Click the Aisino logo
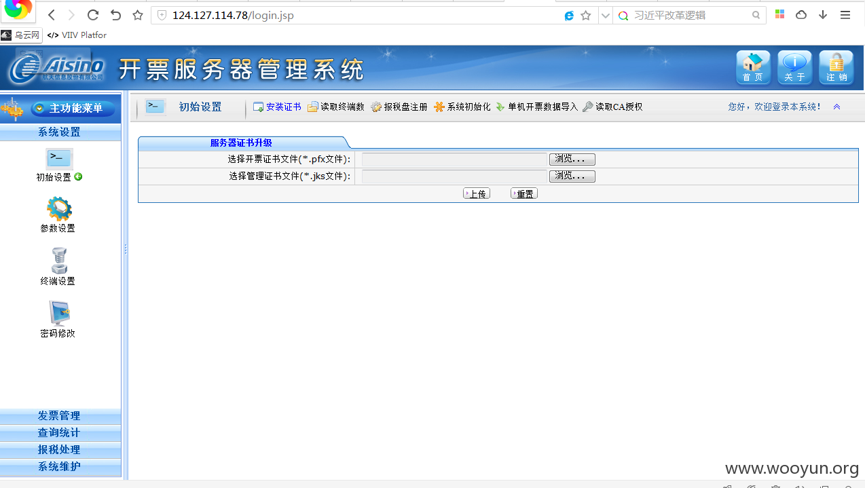 click(57, 68)
